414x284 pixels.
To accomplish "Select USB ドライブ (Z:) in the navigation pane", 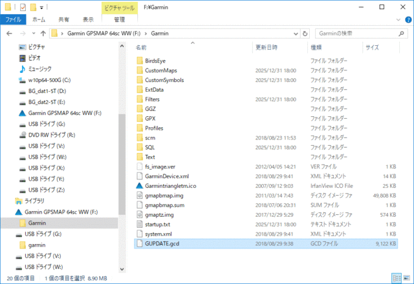I will click(46, 190).
